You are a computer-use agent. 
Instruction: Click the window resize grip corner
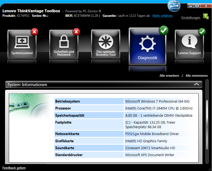(210, 169)
